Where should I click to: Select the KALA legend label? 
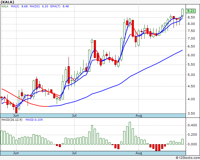point(5,6)
